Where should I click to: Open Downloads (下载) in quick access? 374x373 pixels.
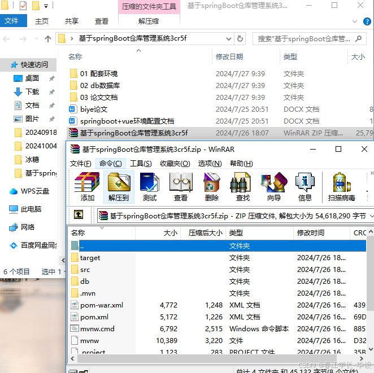pos(32,92)
